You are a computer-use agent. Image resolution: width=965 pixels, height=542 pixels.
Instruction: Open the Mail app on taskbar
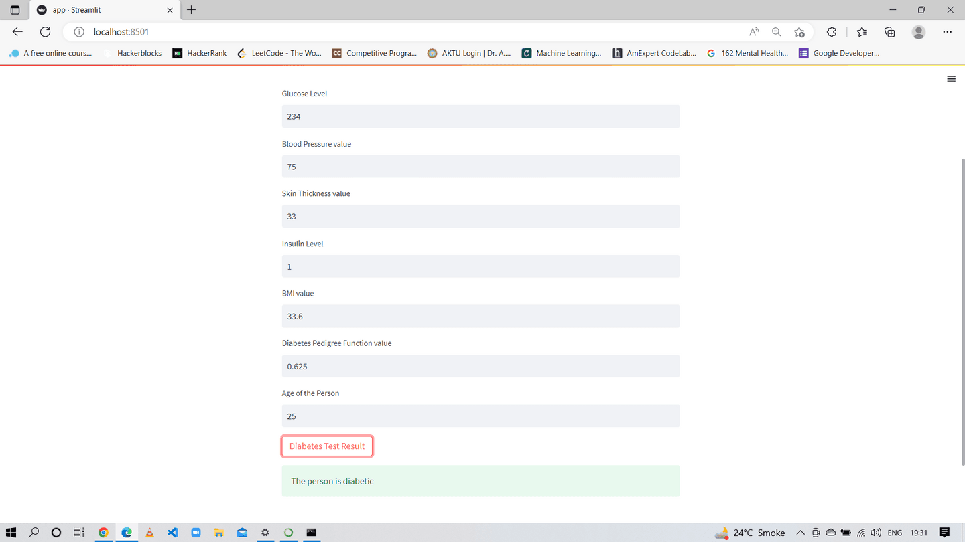tap(242, 533)
